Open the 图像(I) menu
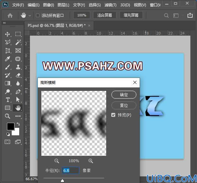197x183 pixels. tap(49, 5)
